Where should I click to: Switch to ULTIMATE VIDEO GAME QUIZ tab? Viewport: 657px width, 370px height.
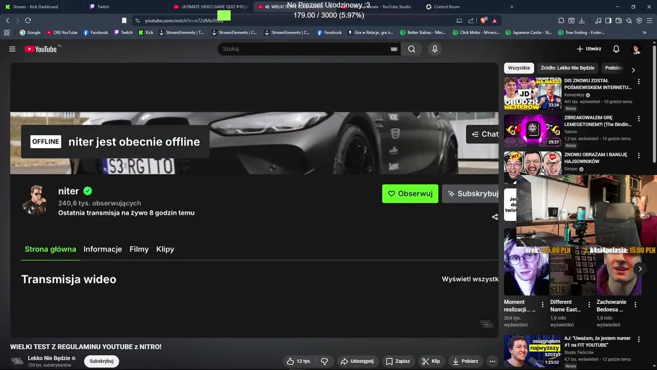point(211,7)
